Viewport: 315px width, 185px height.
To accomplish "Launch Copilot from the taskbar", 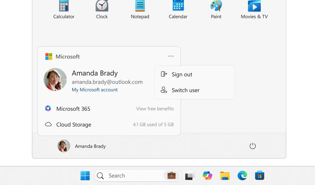I will point(207,176).
